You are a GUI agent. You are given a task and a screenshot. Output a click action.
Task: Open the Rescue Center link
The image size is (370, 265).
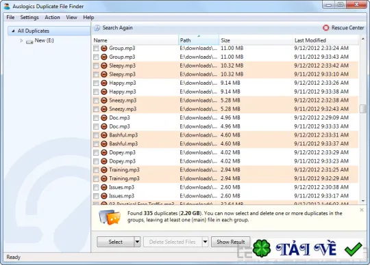(347, 28)
